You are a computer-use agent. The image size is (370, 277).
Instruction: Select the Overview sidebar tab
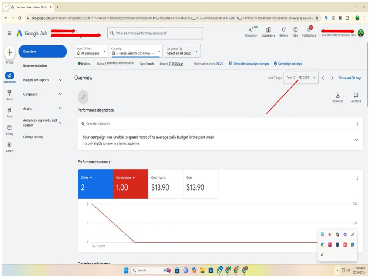pyautogui.click(x=43, y=51)
